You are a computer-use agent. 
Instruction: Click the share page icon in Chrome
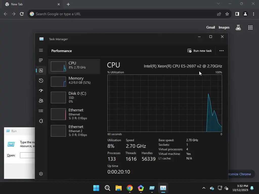(x=219, y=14)
